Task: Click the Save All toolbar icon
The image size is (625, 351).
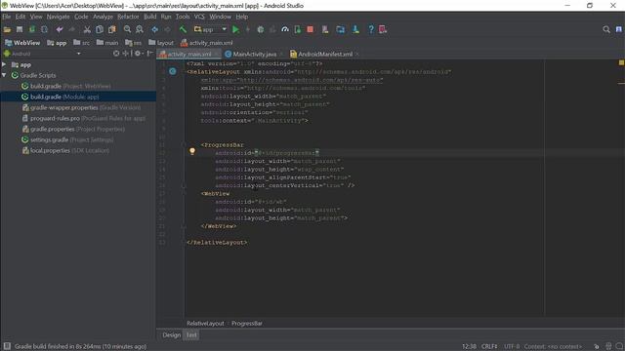Action: click(x=20, y=29)
